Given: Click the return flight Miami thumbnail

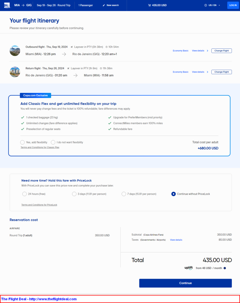Looking at the screenshot, I should pyautogui.click(x=15, y=72).
